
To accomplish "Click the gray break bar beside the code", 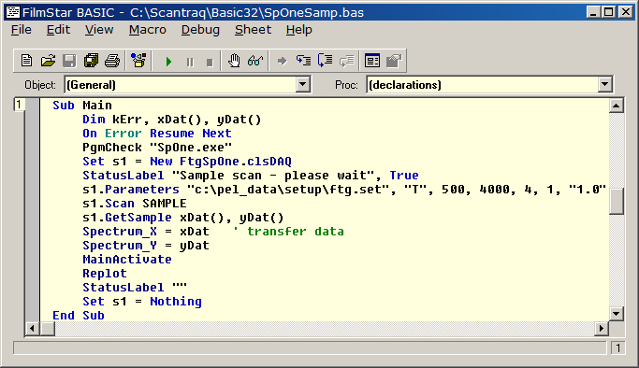I will (x=33, y=209).
